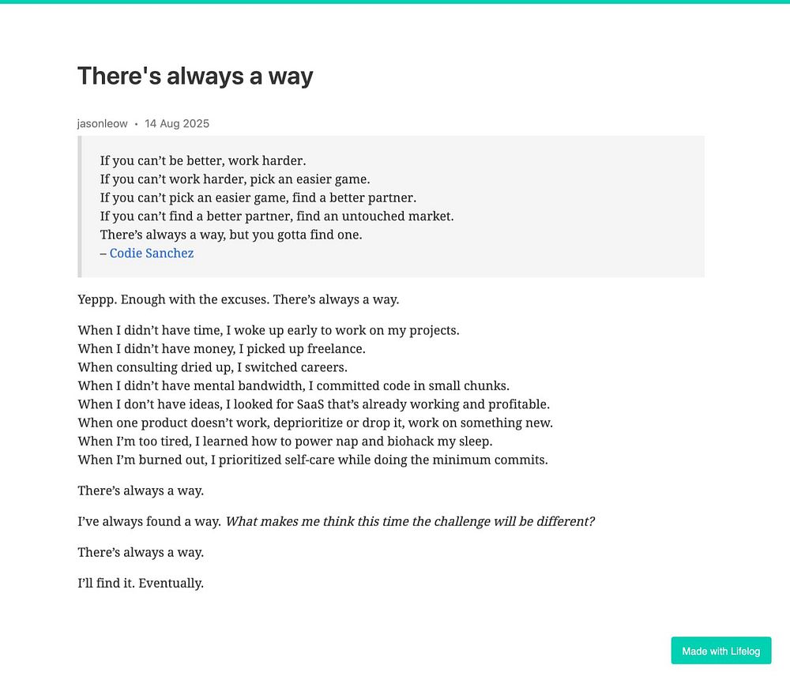The height and width of the screenshot is (680, 790).
Task: Click the 14 Aug 2025 post date
Action: [x=177, y=123]
